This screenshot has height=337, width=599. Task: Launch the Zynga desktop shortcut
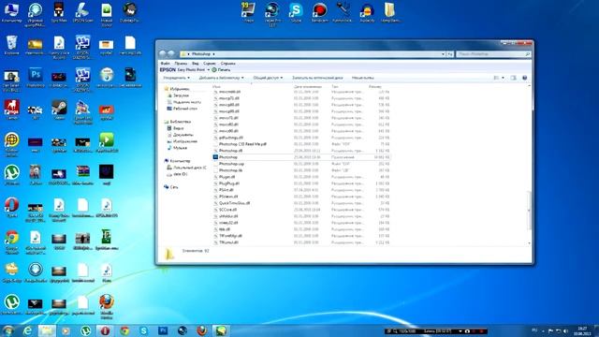click(x=11, y=110)
